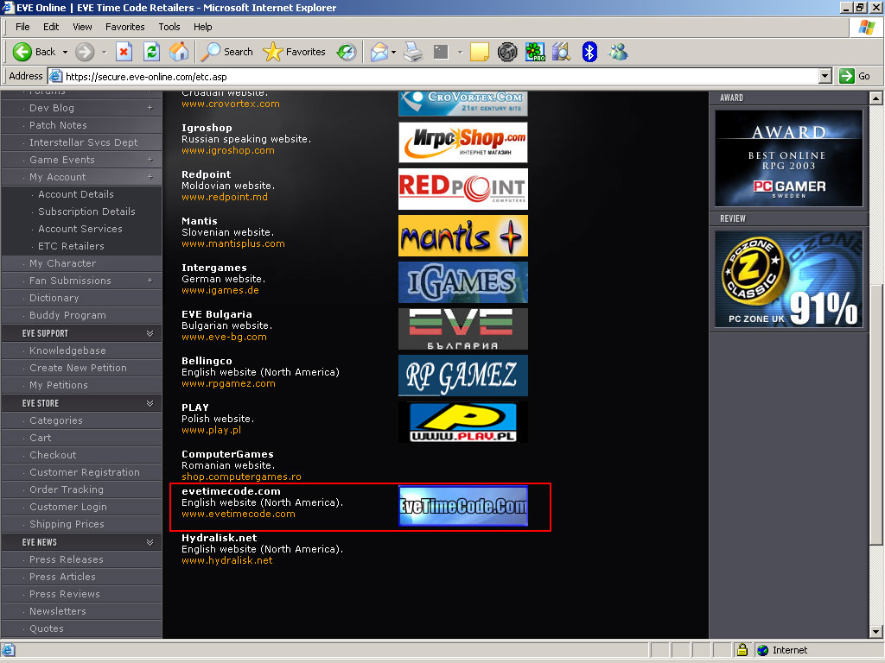Open the View menu

82,27
